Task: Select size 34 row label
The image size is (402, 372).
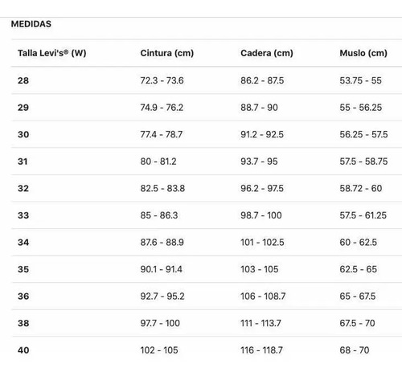Action: point(23,242)
